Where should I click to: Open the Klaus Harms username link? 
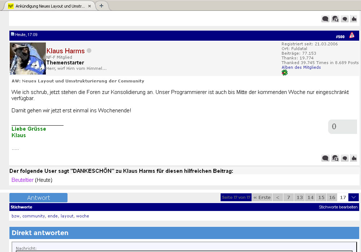coord(65,51)
